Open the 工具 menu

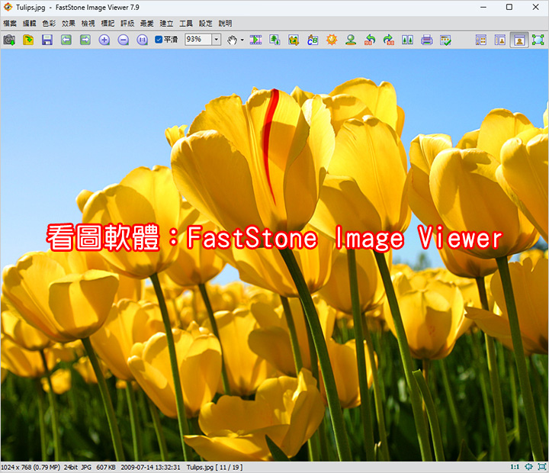point(186,24)
